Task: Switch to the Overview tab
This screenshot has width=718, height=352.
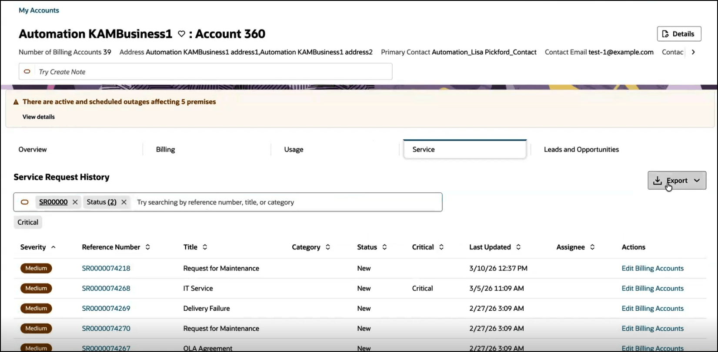Action: pyautogui.click(x=33, y=149)
